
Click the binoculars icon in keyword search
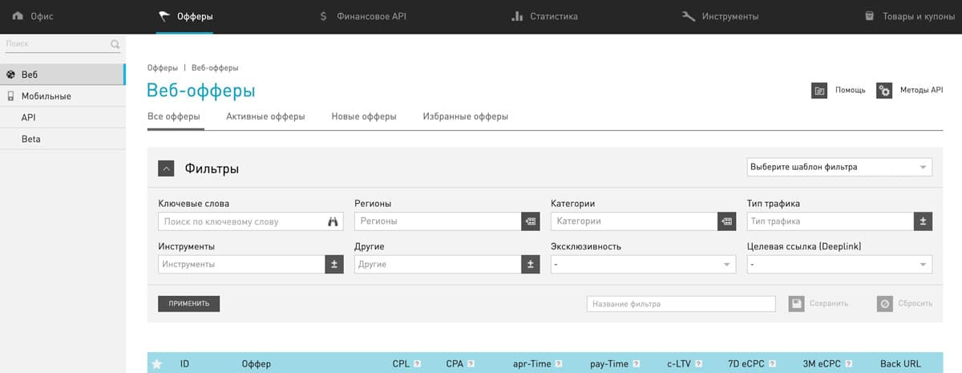pos(334,221)
